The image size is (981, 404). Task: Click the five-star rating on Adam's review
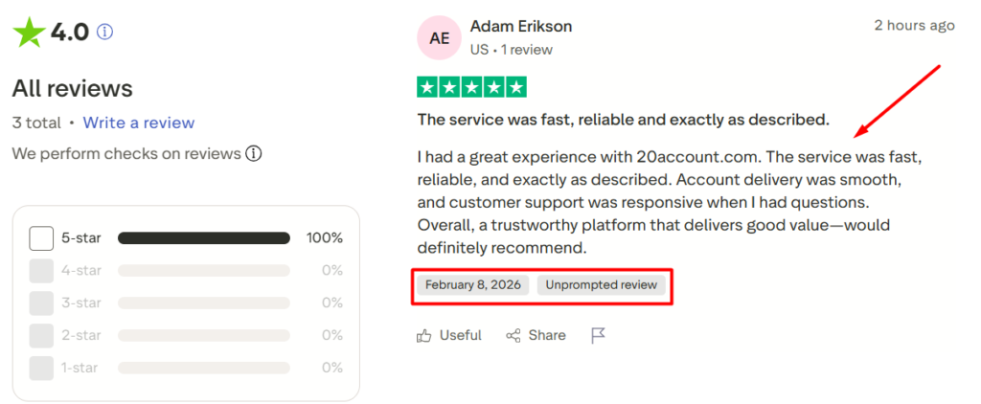(471, 87)
